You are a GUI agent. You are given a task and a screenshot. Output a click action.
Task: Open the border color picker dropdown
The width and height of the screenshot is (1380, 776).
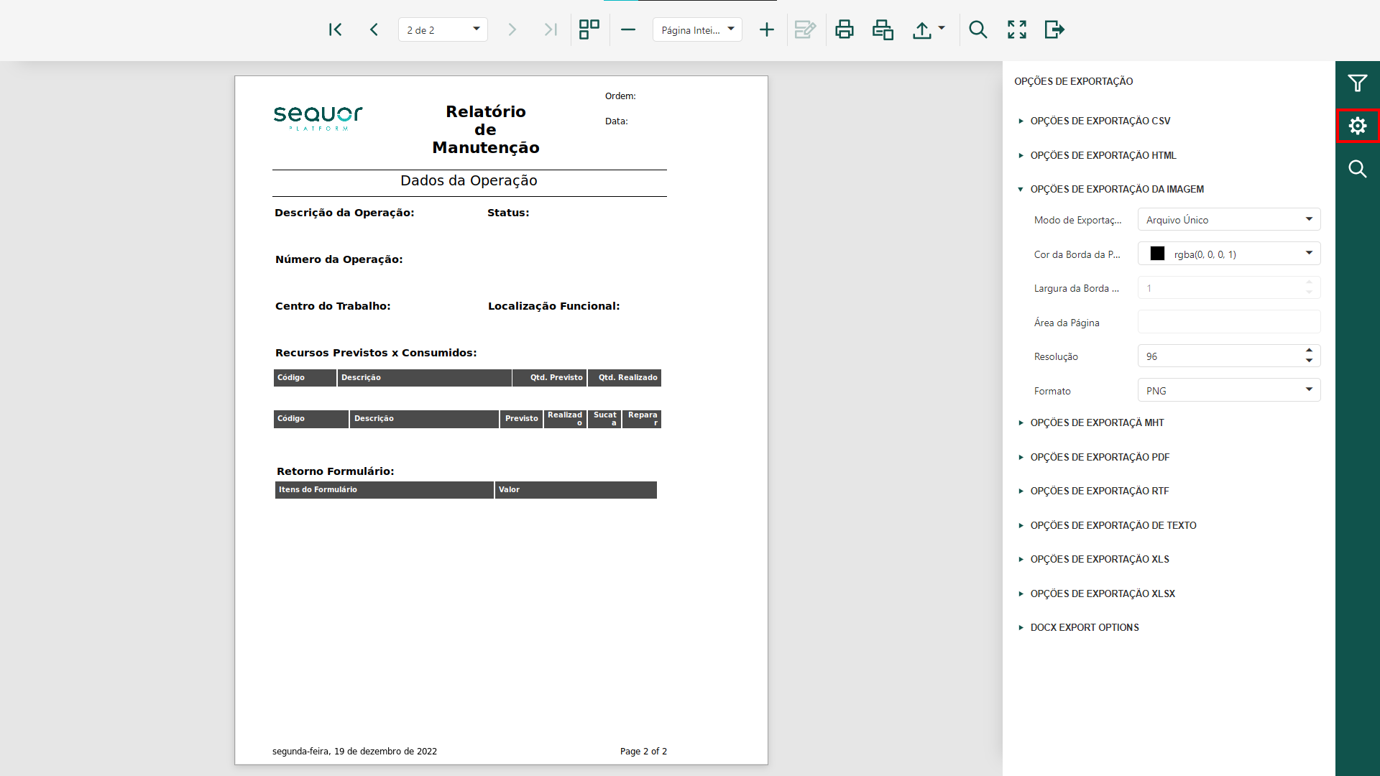(x=1309, y=253)
